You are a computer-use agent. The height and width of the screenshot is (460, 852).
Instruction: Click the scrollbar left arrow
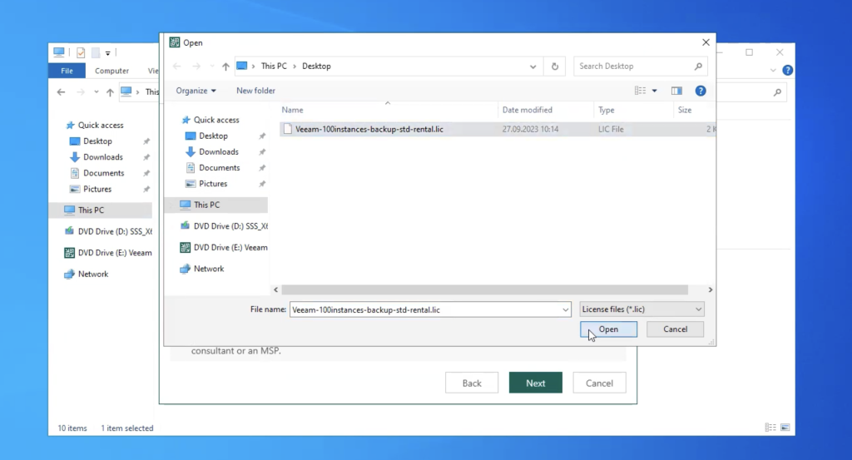point(276,290)
